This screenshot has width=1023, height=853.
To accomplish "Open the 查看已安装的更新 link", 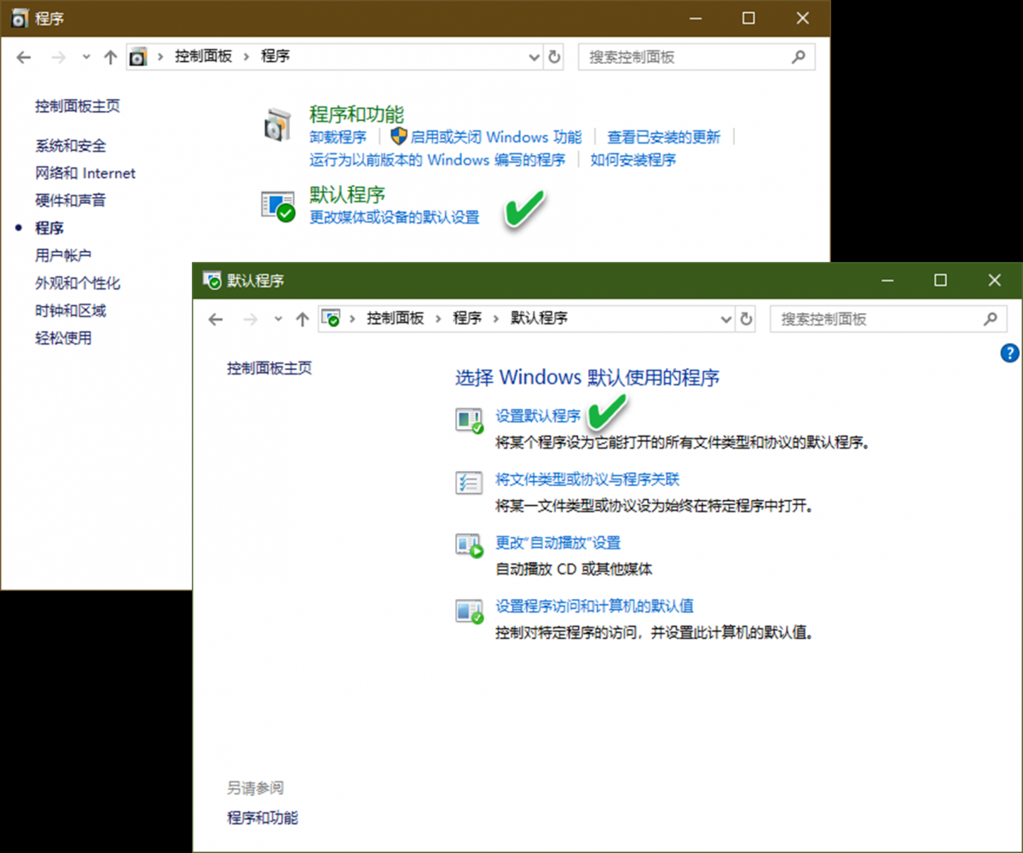I will pos(666,136).
